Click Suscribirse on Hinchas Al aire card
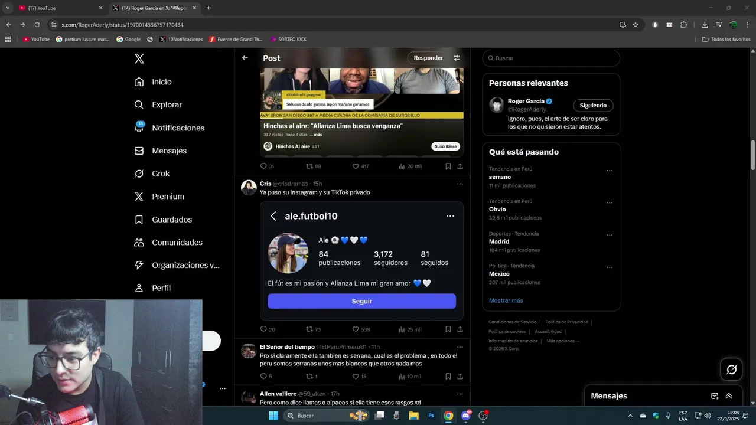Viewport: 756px width, 425px height. [x=446, y=146]
